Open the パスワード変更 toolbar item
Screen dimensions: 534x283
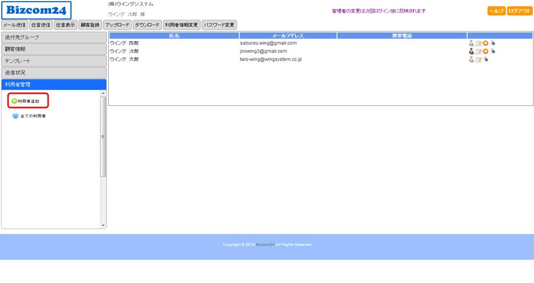click(x=219, y=25)
